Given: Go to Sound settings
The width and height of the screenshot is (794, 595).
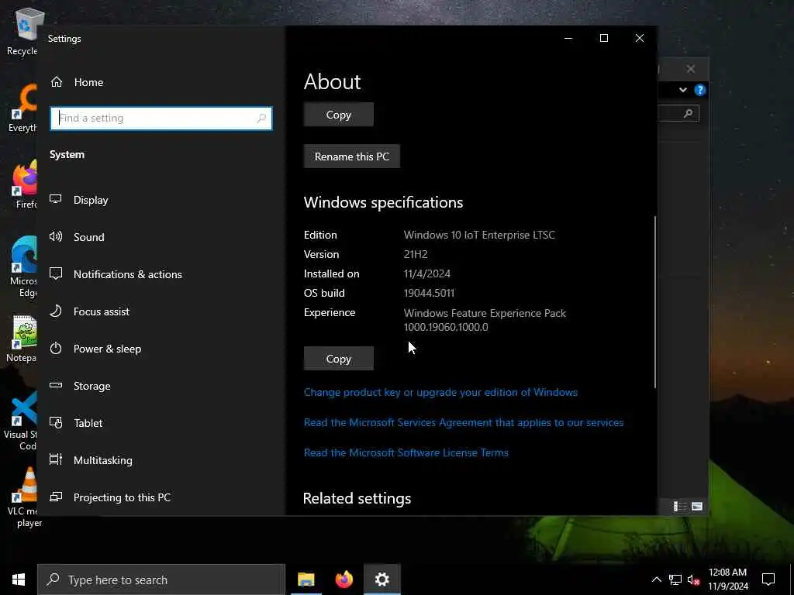Looking at the screenshot, I should coord(88,237).
